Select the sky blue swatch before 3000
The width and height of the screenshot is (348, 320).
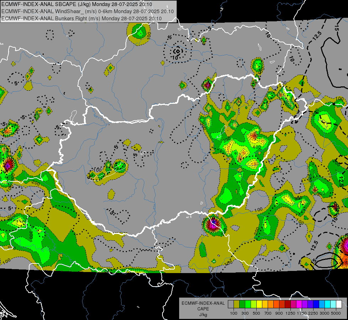pyautogui.click(x=322, y=304)
